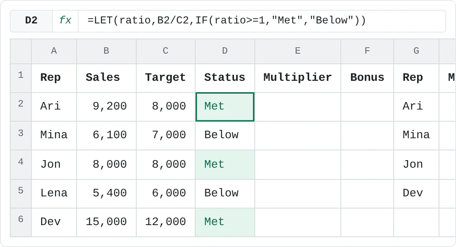
Task: Click the Lena cell
Action: coord(54,193)
